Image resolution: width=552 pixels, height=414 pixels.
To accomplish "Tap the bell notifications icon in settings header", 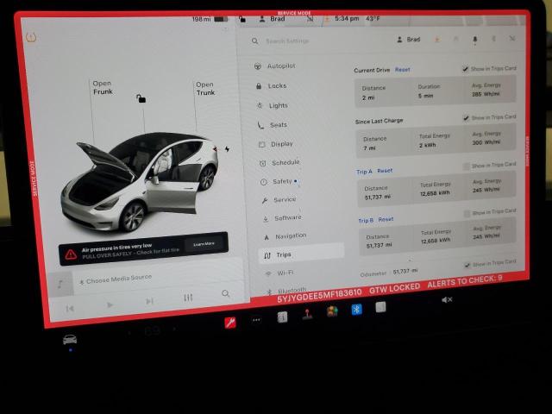I will pos(475,40).
